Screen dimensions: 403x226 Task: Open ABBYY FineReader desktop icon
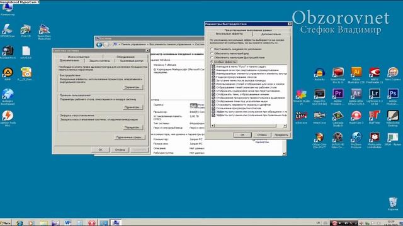click(375, 75)
